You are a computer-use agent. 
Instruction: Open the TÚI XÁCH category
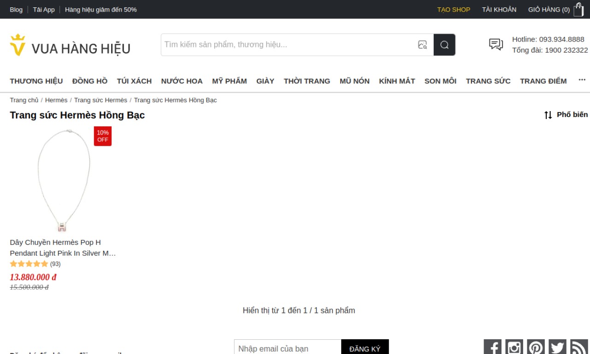click(x=134, y=81)
